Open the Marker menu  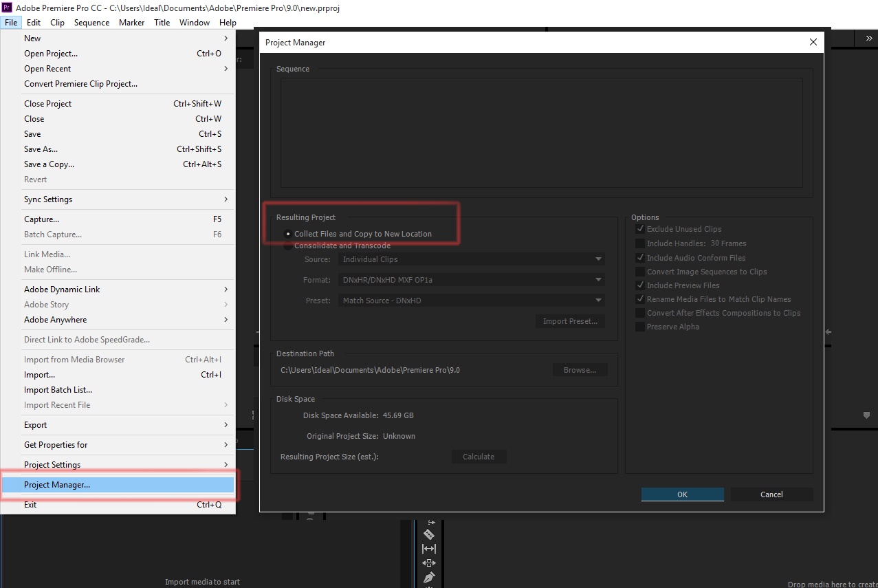click(131, 23)
